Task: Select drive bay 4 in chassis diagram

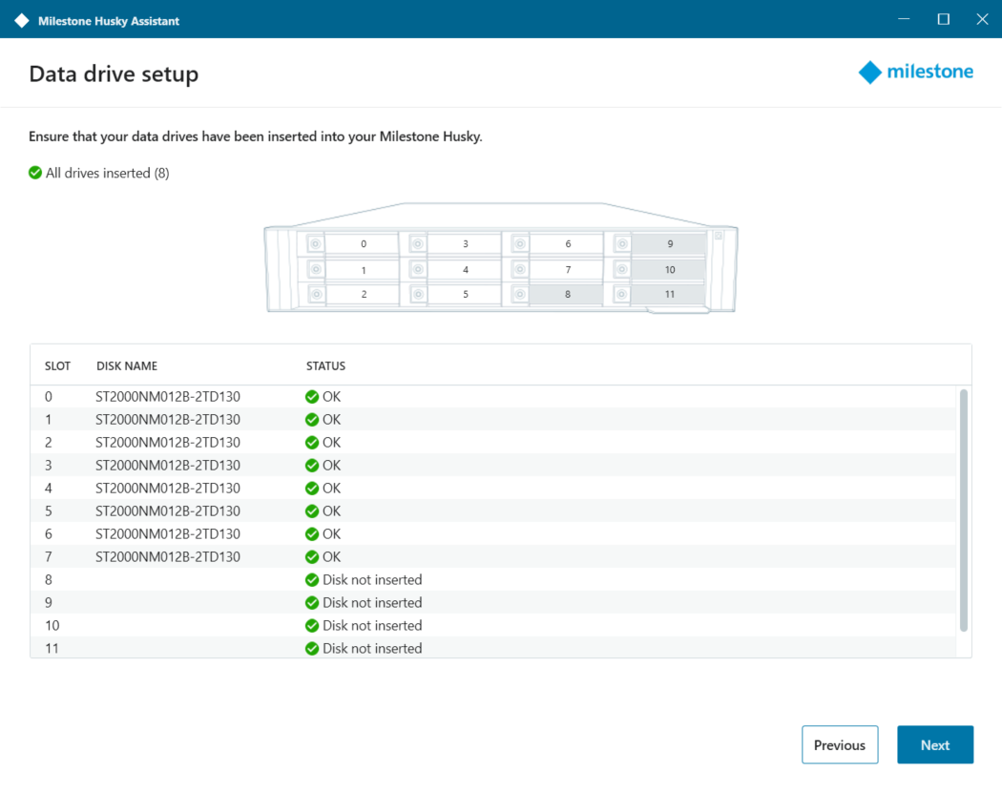Action: pos(465,270)
